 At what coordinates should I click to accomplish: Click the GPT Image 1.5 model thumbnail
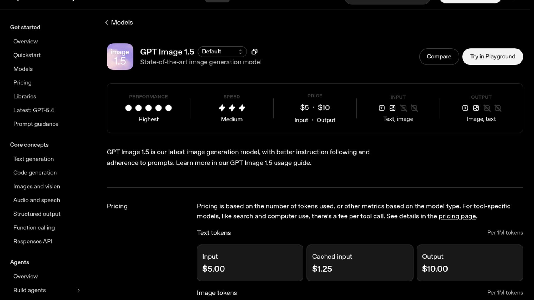pos(120,57)
